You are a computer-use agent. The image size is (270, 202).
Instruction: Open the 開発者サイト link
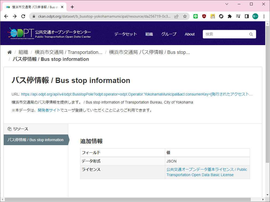point(49,110)
